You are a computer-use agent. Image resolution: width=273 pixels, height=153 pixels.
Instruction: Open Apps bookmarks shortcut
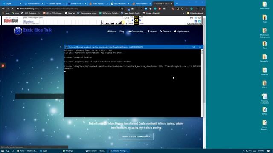[6, 13]
